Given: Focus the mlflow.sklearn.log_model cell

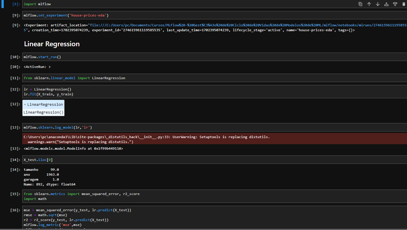Looking at the screenshot, I should (x=214, y=127).
